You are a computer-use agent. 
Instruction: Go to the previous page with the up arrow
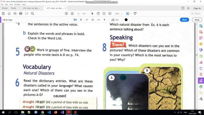pyautogui.click(x=66, y=13)
